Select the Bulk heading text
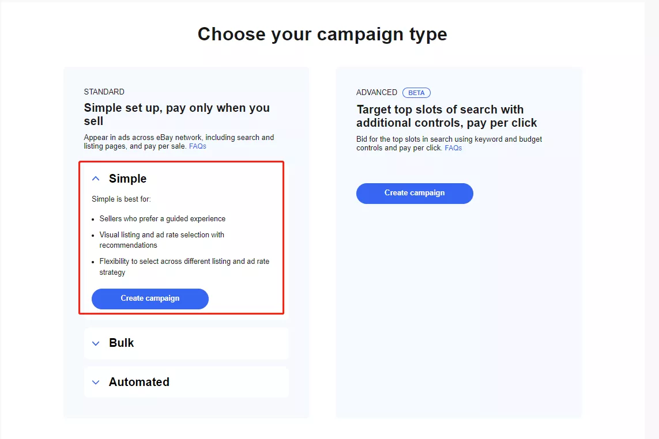Viewport: 659px width, 439px height. pyautogui.click(x=121, y=343)
